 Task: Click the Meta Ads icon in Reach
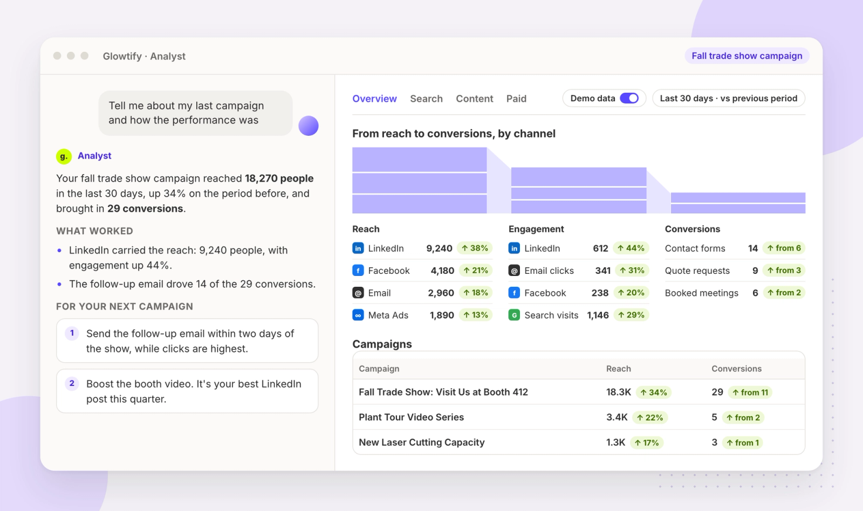358,315
